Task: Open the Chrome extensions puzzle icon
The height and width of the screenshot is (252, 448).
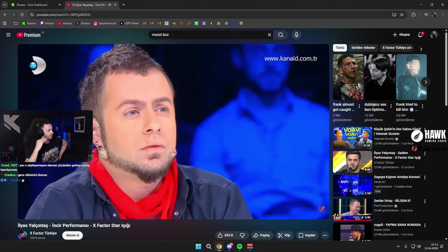Action: pos(413,15)
